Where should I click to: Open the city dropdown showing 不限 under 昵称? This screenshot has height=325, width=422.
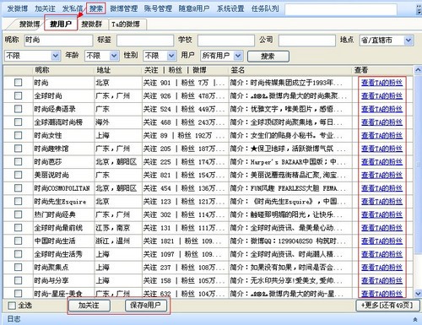point(56,56)
